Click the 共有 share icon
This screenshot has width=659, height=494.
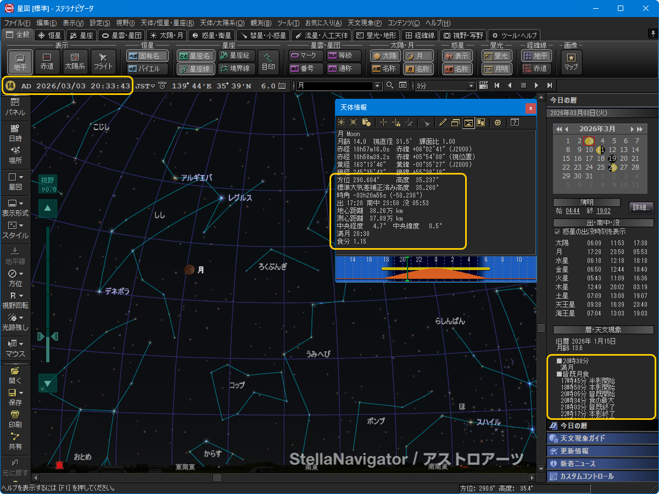(x=15, y=437)
